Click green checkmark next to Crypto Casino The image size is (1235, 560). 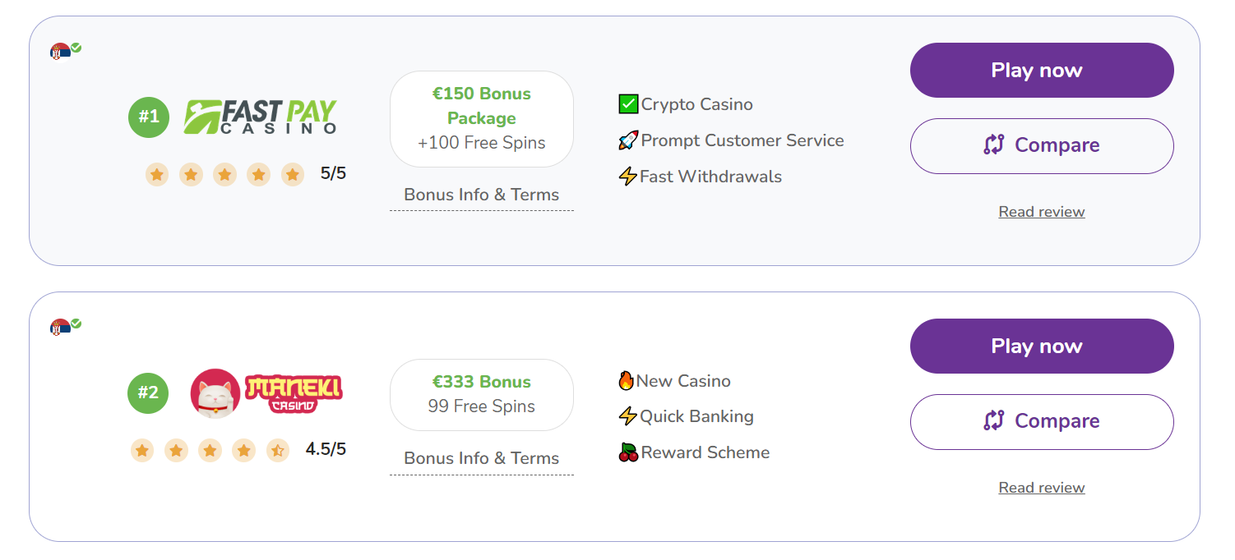(x=628, y=104)
